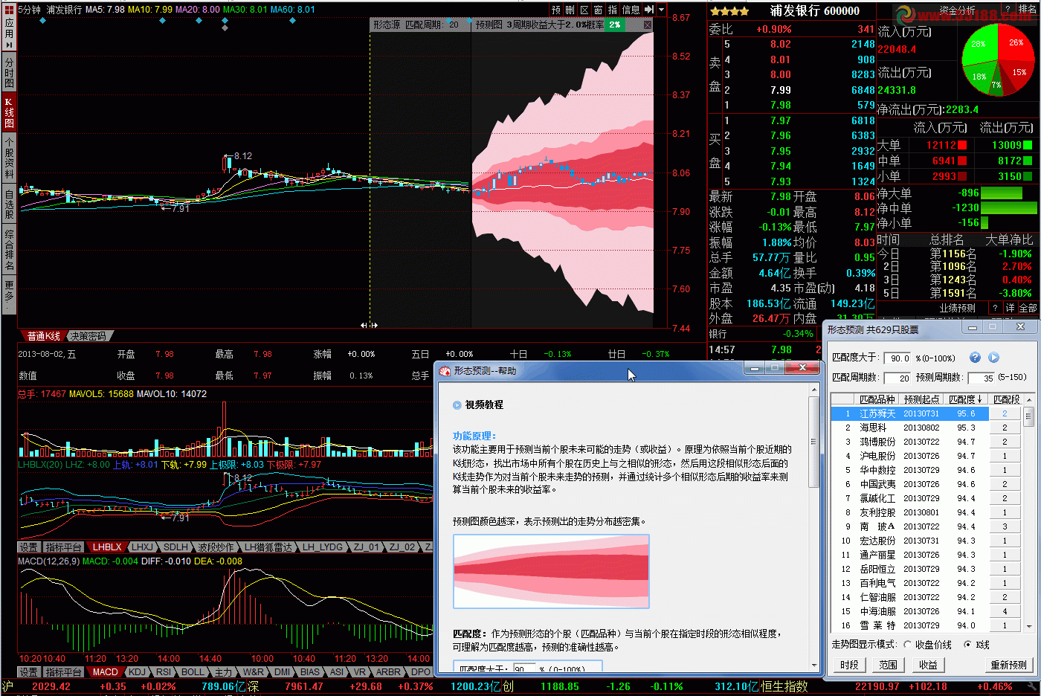Click the 时段 button

[x=849, y=665]
